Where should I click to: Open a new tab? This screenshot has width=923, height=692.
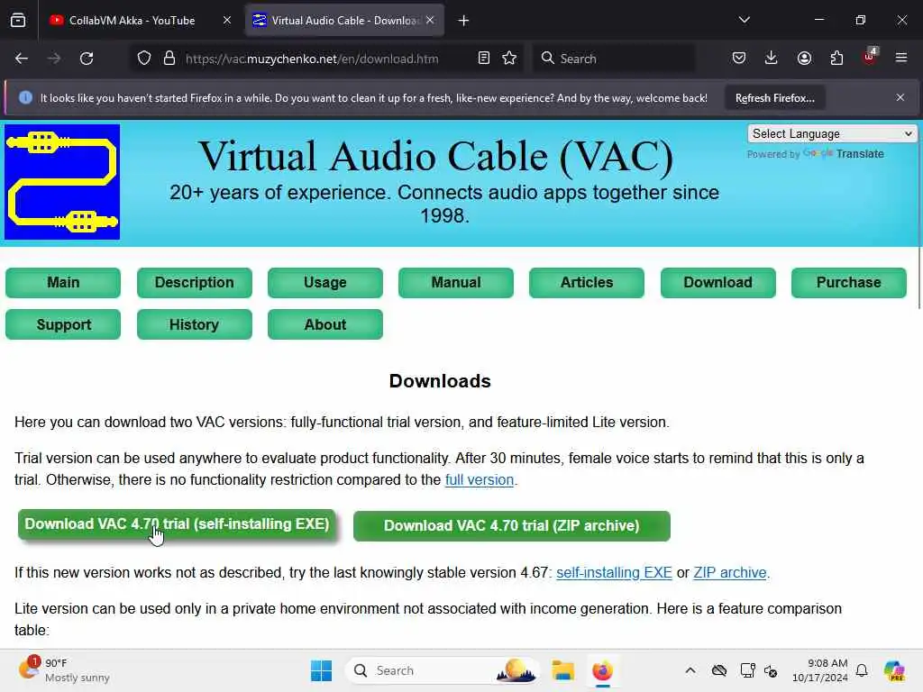point(464,21)
